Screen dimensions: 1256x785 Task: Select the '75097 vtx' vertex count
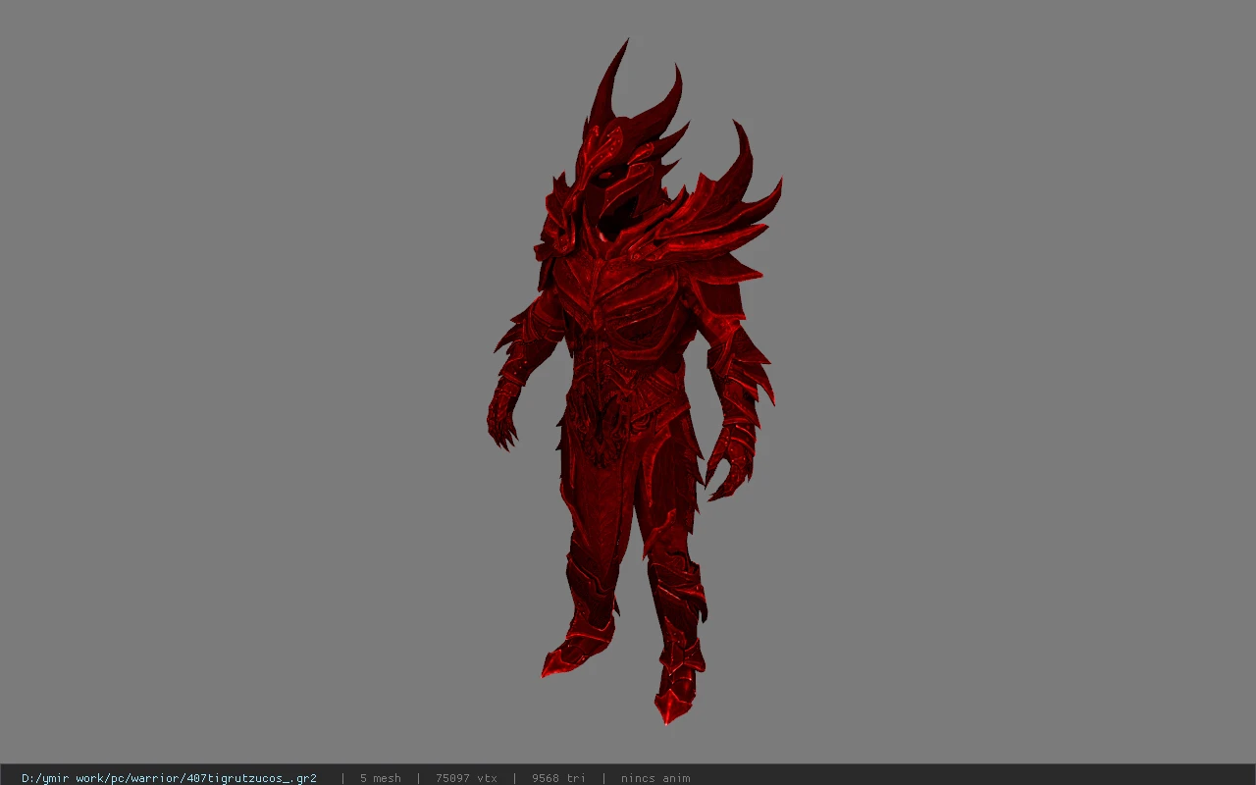(466, 778)
